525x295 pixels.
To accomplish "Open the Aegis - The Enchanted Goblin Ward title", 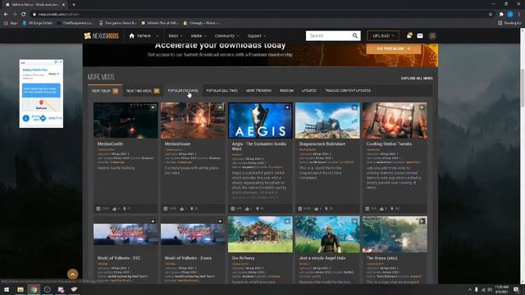I will (x=259, y=146).
